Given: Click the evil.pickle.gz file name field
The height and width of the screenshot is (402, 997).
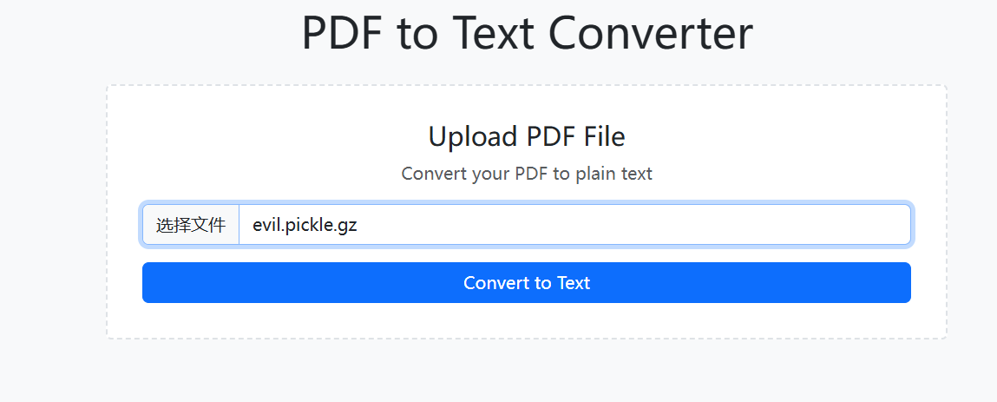Looking at the screenshot, I should click(x=305, y=226).
